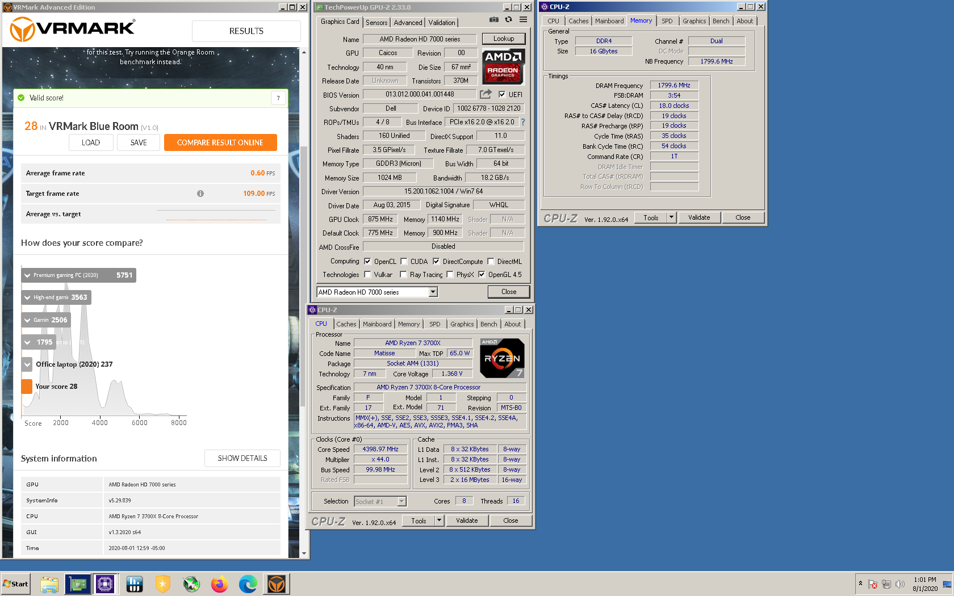The height and width of the screenshot is (596, 954).
Task: Click the orange Your score 28 swatch
Action: (27, 387)
